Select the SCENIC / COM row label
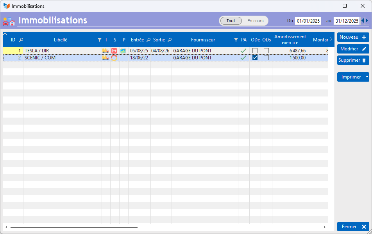The width and height of the screenshot is (372, 234). point(40,58)
